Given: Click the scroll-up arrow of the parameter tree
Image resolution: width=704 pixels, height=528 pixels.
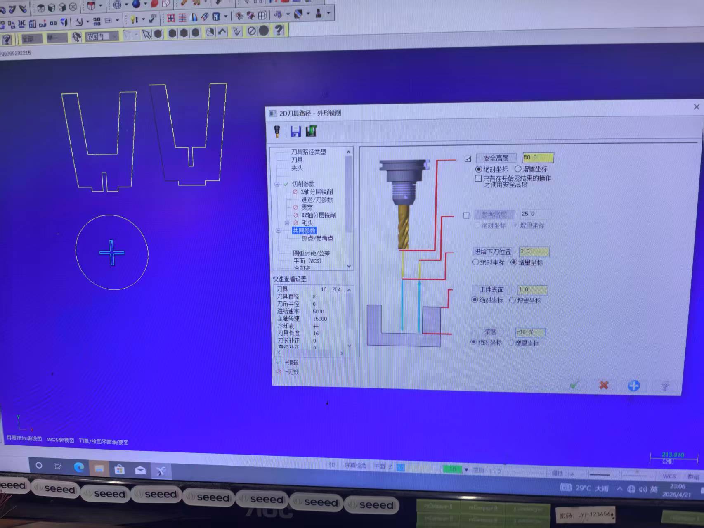Looking at the screenshot, I should [x=349, y=152].
